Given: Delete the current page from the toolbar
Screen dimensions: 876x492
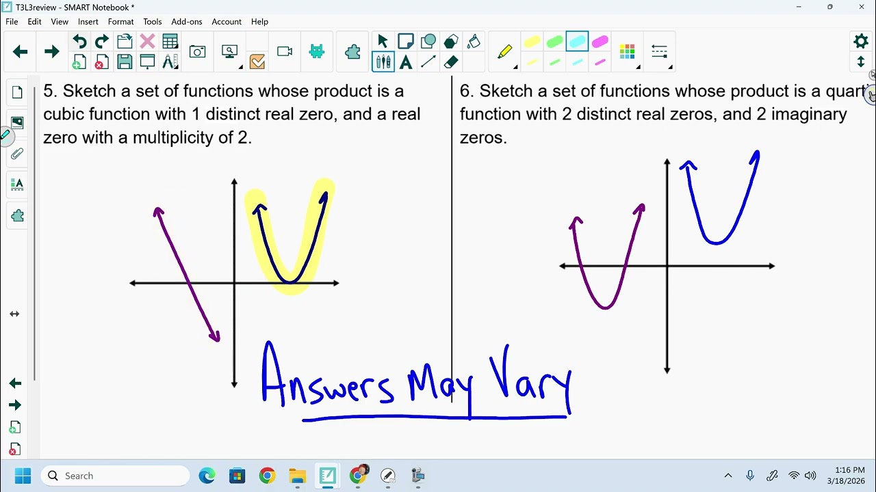Looking at the screenshot, I should tap(102, 62).
